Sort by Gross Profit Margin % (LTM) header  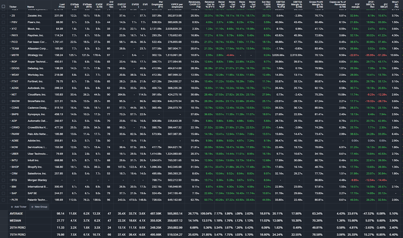316,4
